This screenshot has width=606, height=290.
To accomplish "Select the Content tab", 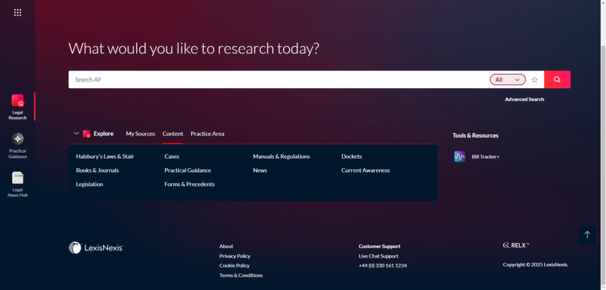I will pos(173,134).
